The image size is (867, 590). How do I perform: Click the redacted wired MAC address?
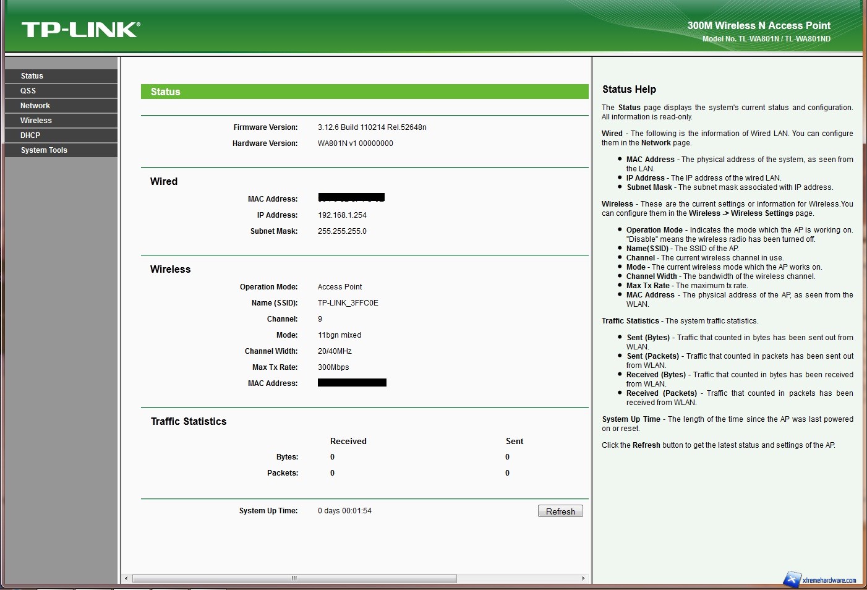(351, 198)
